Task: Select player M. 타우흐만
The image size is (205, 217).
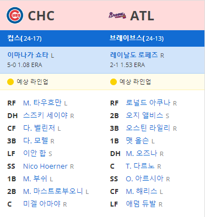Action: click(42, 103)
